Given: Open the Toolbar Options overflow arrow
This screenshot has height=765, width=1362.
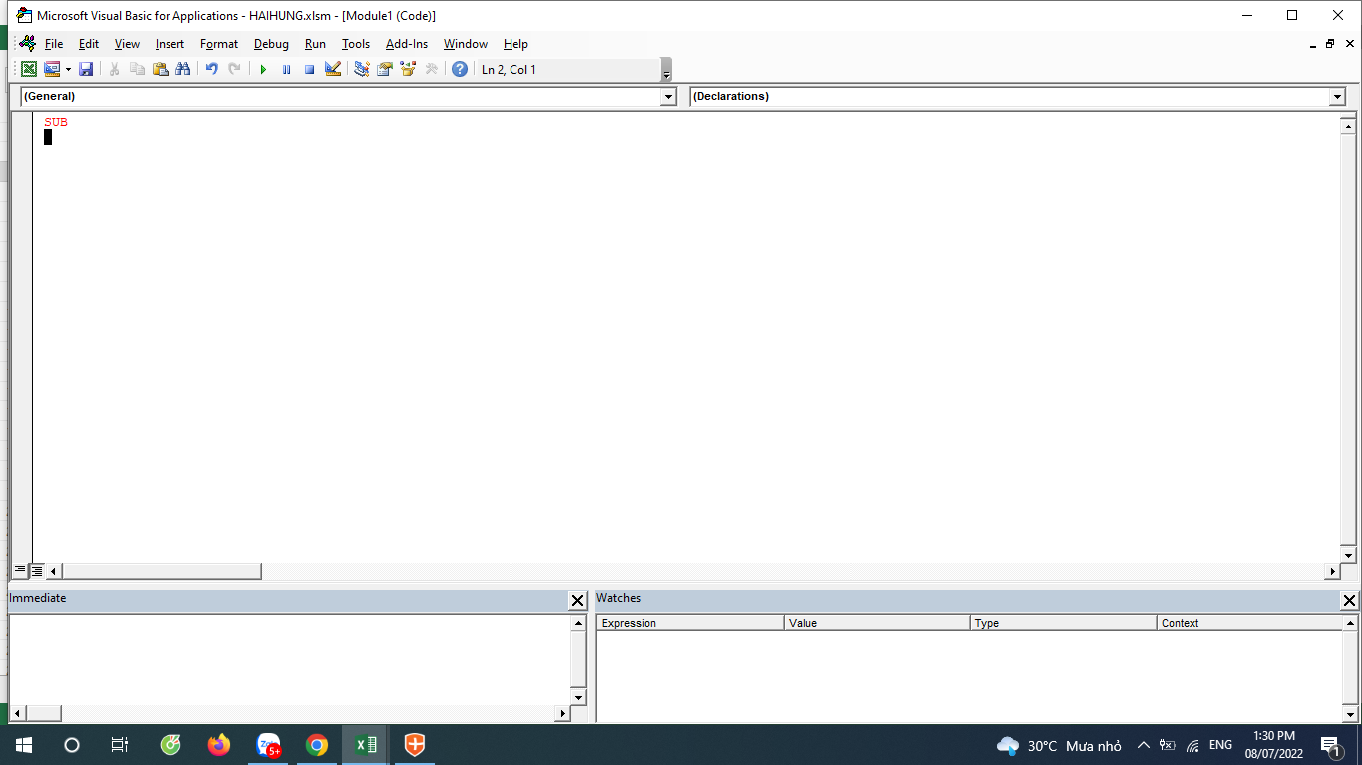Looking at the screenshot, I should pos(666,70).
